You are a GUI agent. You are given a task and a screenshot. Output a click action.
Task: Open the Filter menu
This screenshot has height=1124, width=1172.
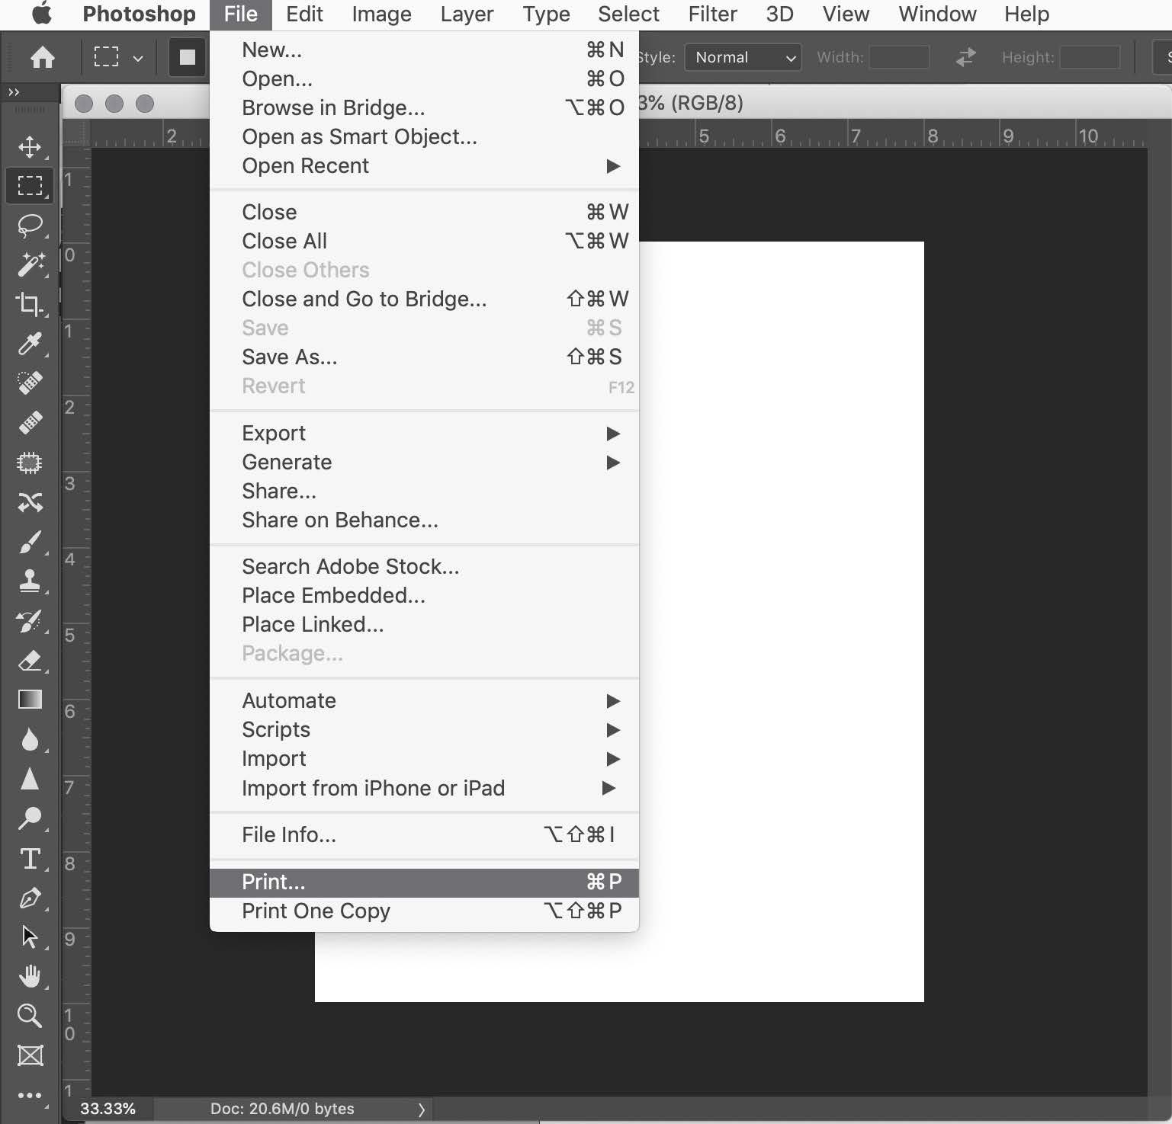(x=712, y=14)
